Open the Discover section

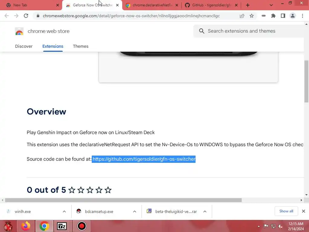[24, 46]
